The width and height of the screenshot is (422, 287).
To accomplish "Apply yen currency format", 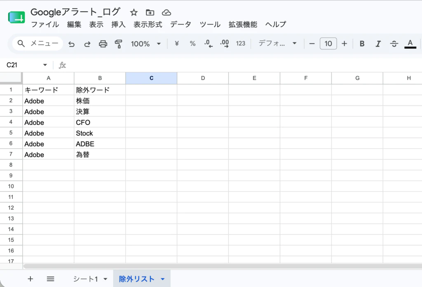I will coord(176,44).
